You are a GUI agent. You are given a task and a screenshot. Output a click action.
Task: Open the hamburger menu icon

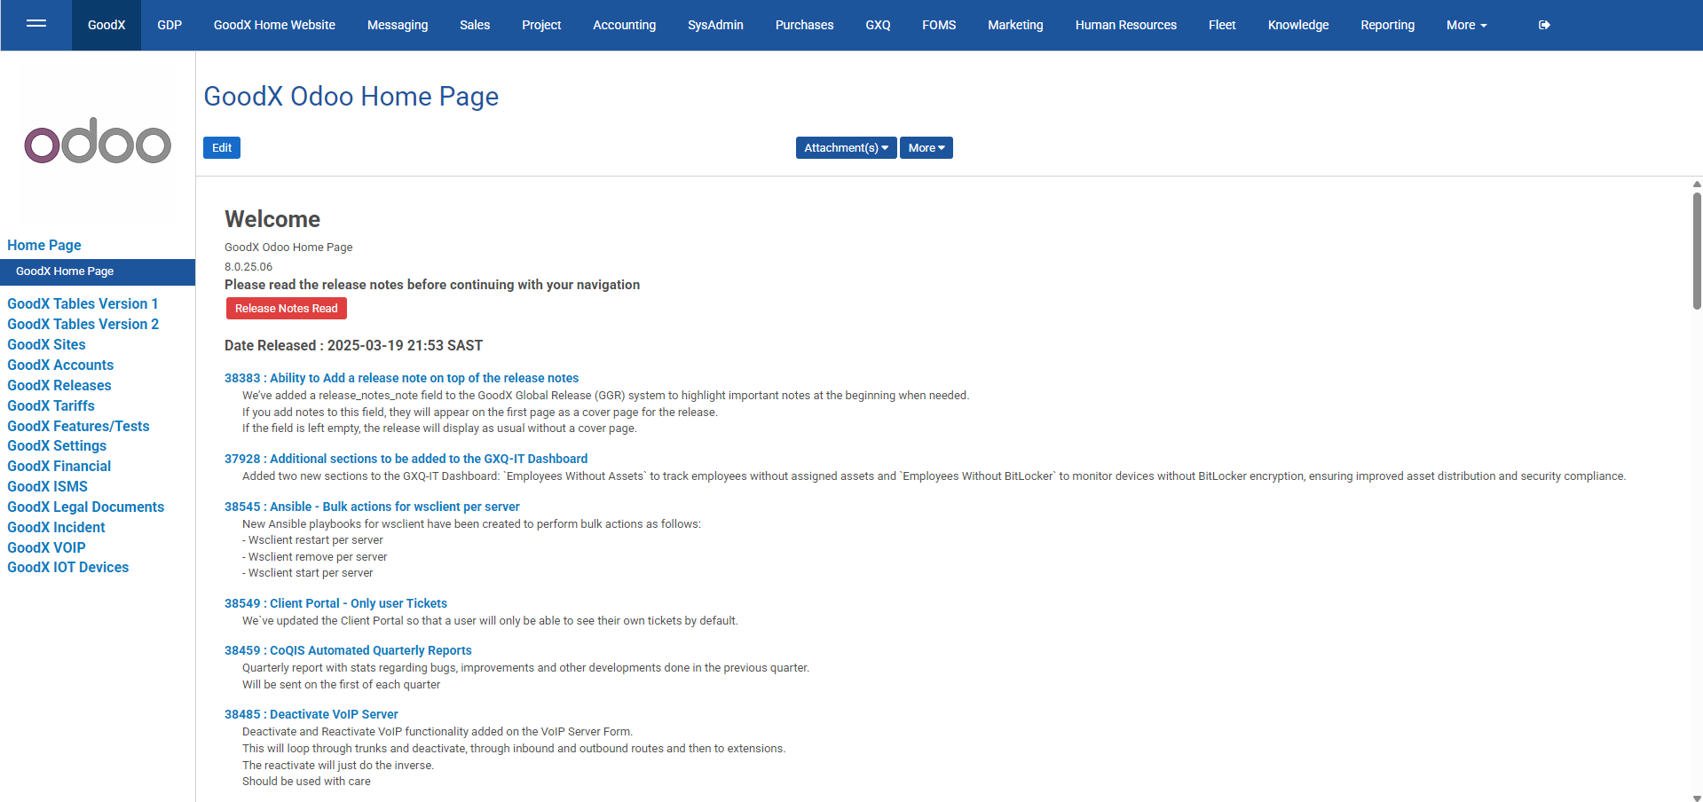point(36,24)
